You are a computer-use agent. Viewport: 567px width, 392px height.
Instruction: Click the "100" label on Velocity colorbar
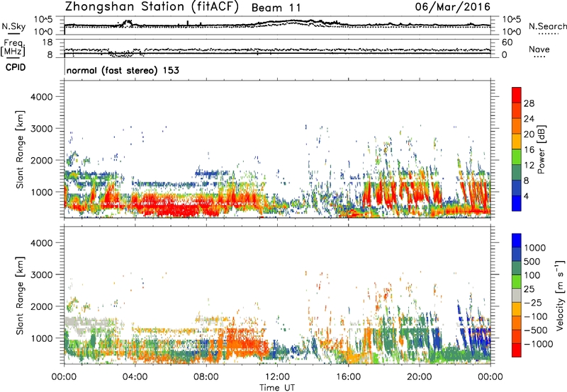click(x=532, y=275)
